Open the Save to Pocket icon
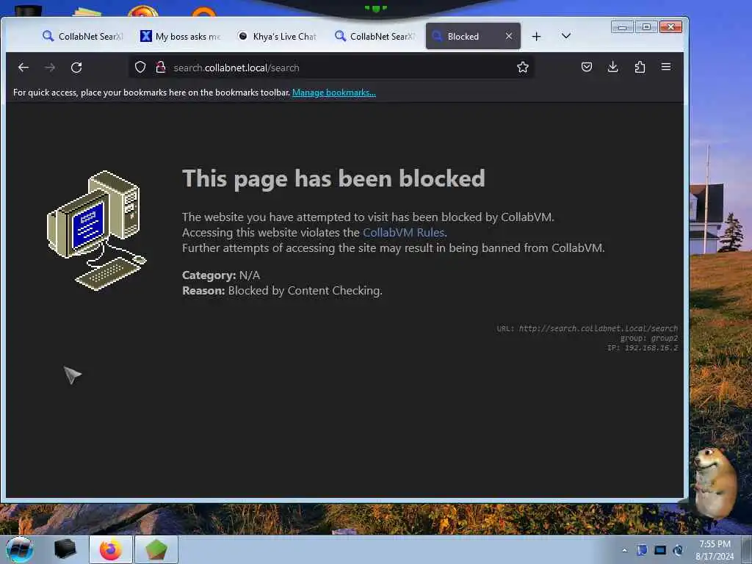The width and height of the screenshot is (752, 564). (x=587, y=67)
